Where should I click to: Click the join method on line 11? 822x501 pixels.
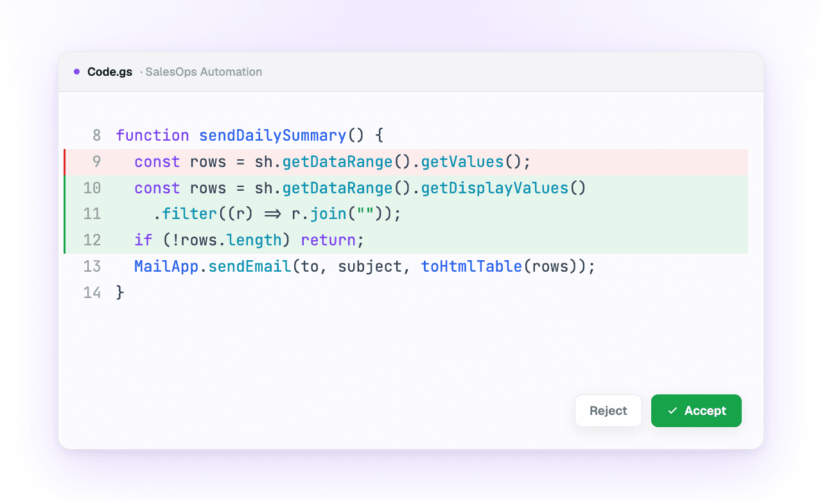point(328,214)
